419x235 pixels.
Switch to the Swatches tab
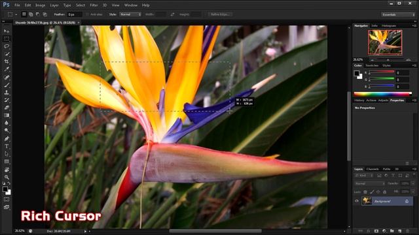[x=372, y=65]
